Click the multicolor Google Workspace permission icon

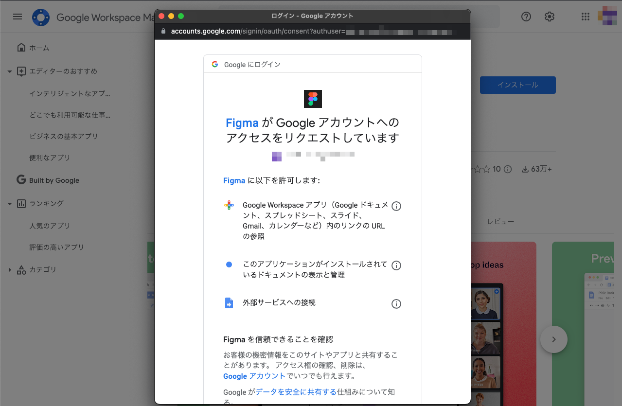pyautogui.click(x=229, y=205)
